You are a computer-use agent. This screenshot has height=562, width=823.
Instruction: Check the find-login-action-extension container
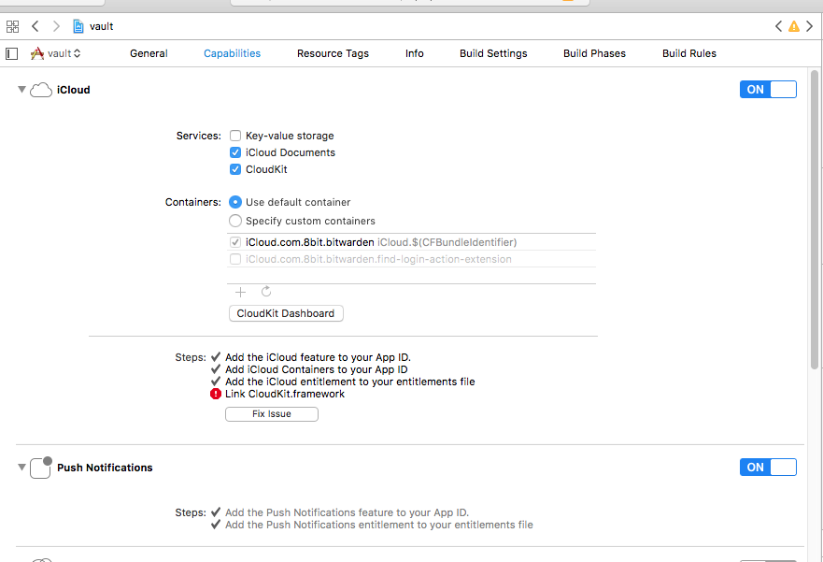click(x=235, y=259)
